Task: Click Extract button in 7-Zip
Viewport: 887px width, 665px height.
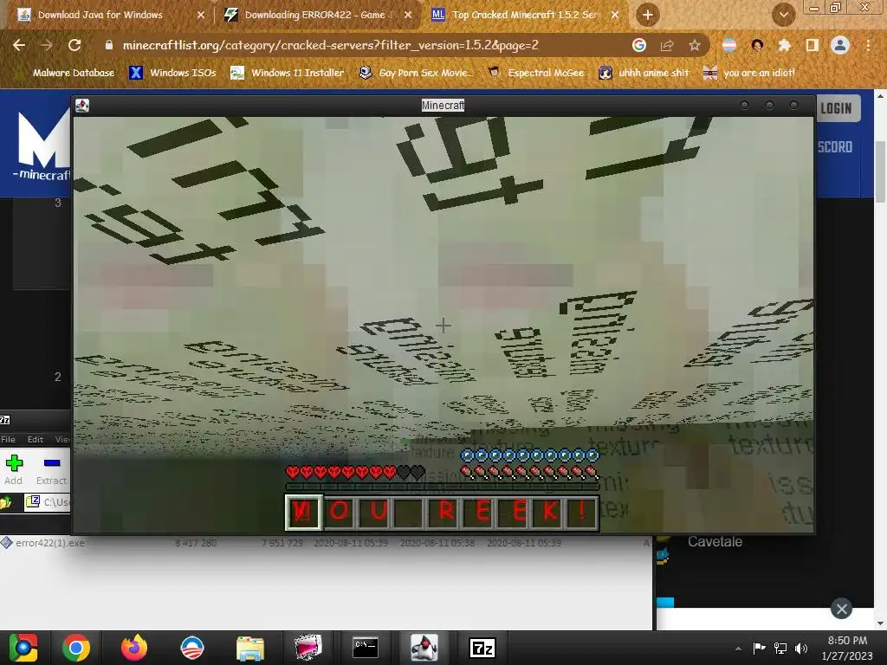Action: (51, 470)
